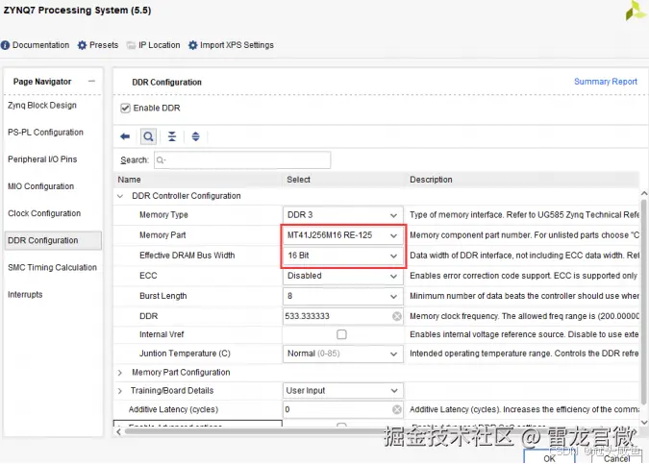Go to Interrupts page
This screenshot has width=649, height=464.
click(x=25, y=295)
